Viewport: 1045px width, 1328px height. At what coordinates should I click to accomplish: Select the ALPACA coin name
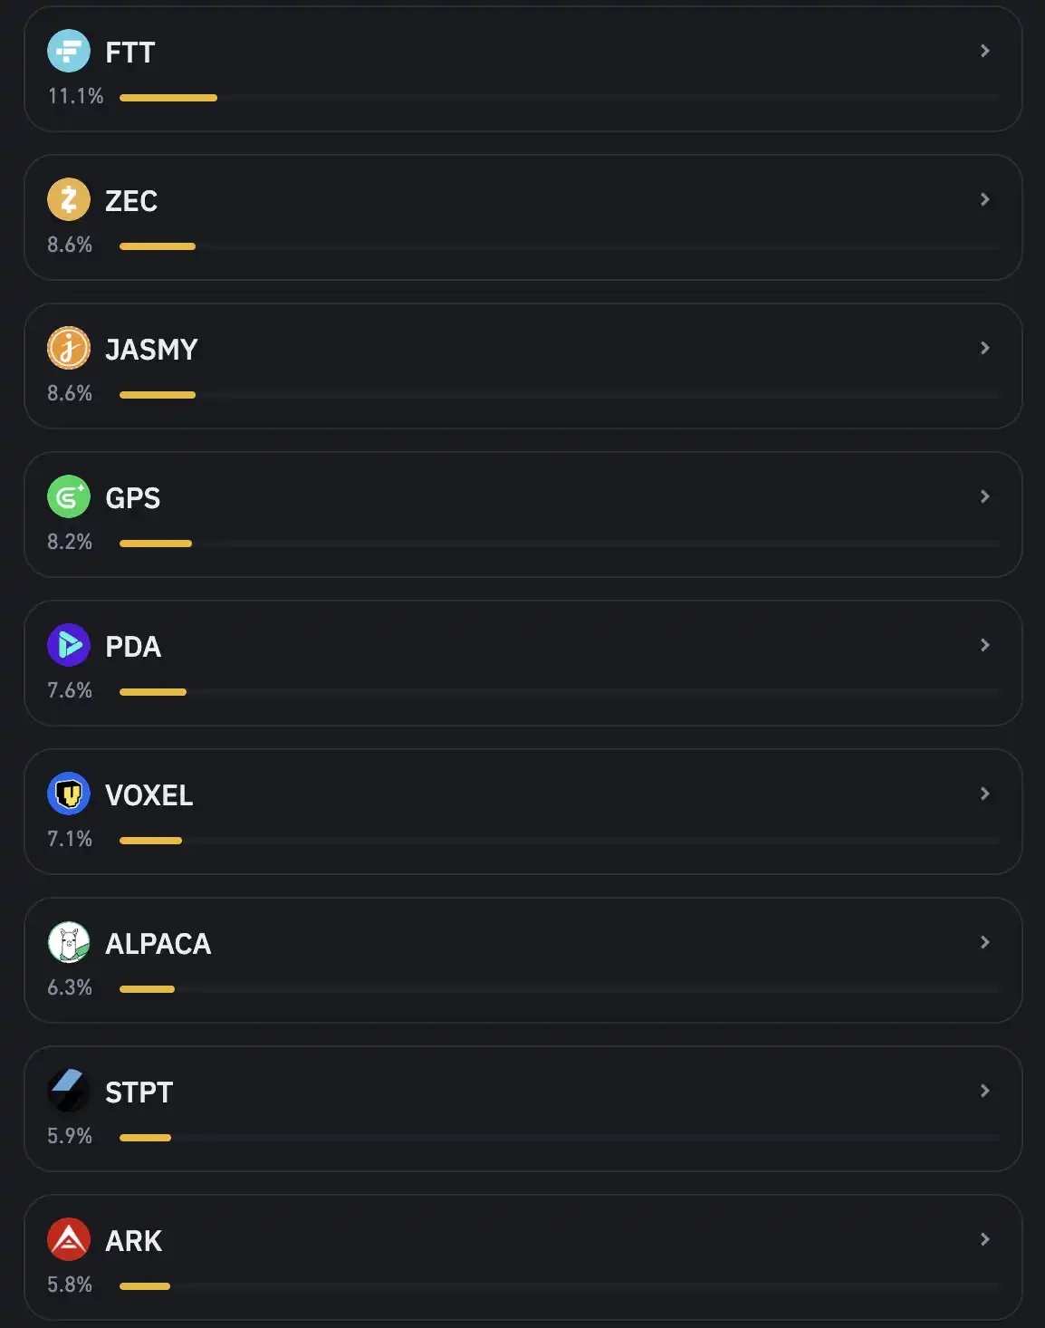coord(158,944)
